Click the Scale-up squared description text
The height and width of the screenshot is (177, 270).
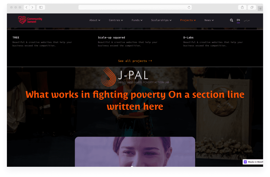[x=128, y=44]
